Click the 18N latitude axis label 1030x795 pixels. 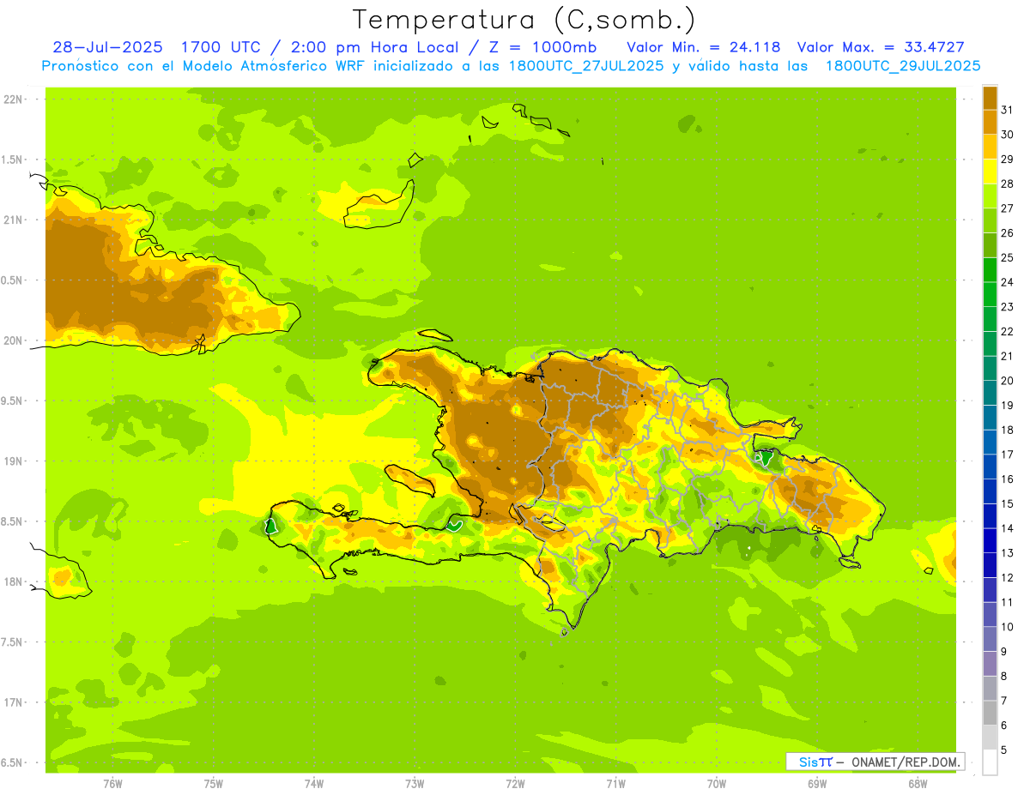click(13, 581)
